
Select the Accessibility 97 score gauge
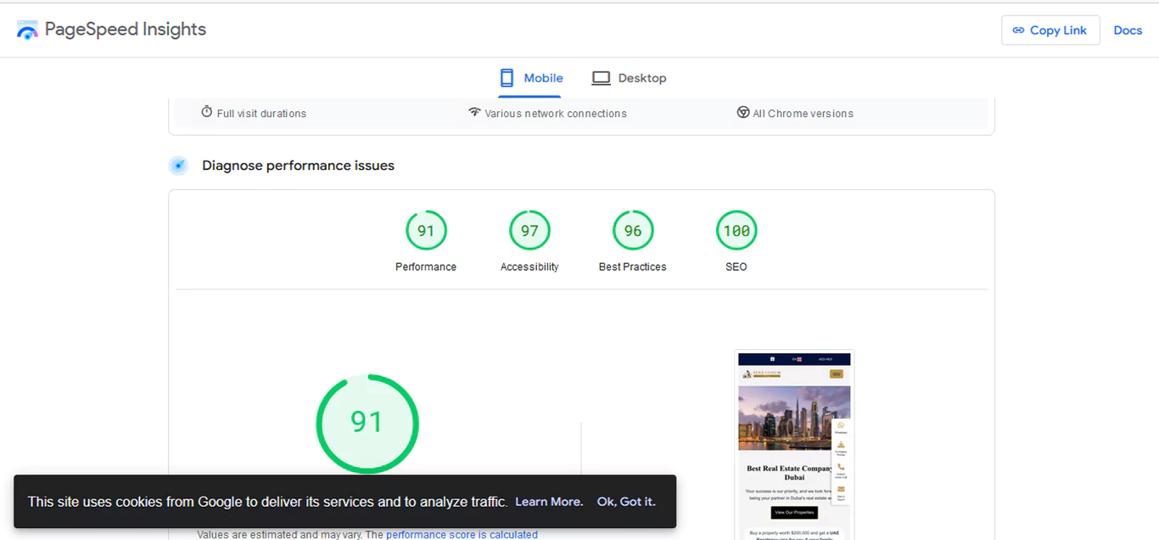529,229
